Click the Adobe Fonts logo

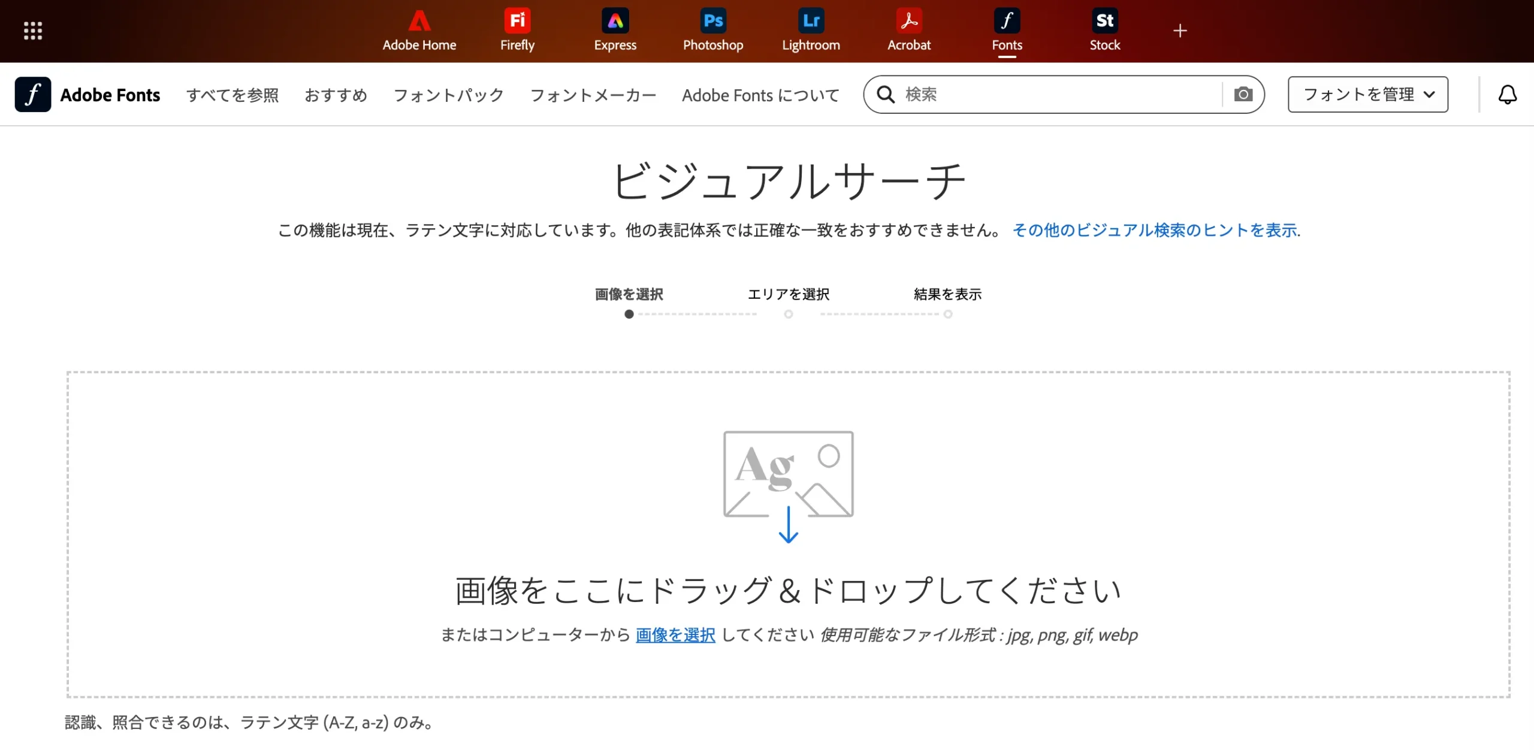[x=87, y=95]
